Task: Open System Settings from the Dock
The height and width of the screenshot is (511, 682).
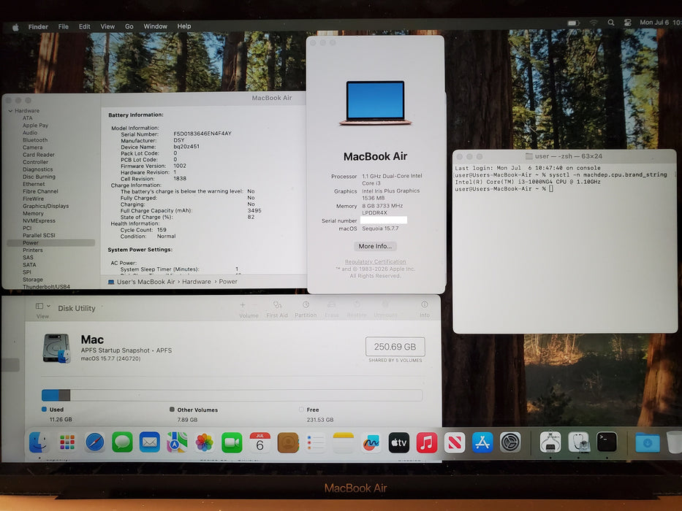Action: point(510,443)
